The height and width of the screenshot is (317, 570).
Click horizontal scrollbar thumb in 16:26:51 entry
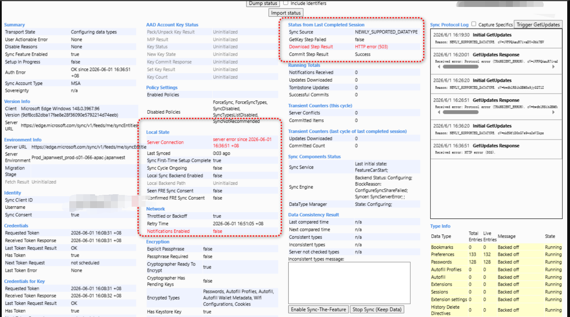click(461, 112)
